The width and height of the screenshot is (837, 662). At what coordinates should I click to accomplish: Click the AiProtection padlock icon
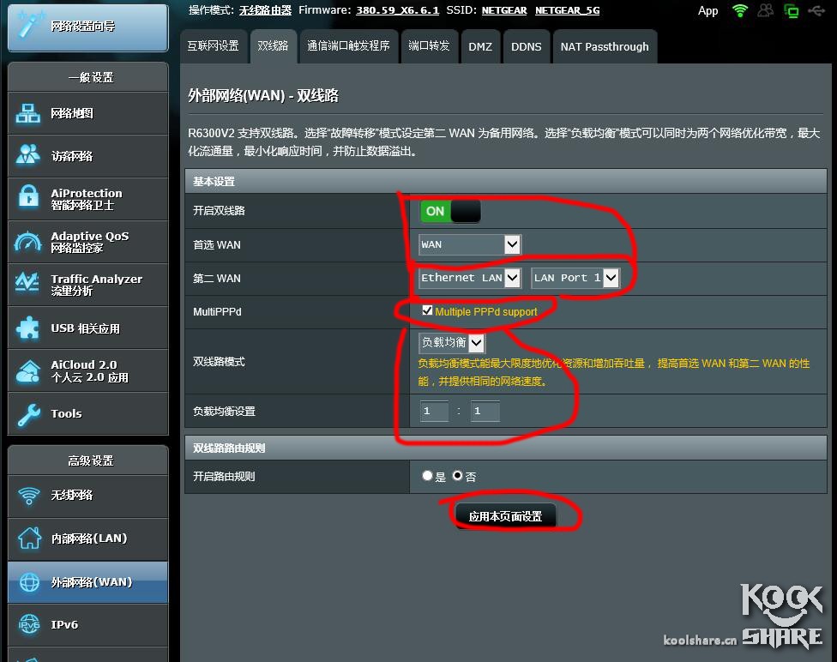28,198
